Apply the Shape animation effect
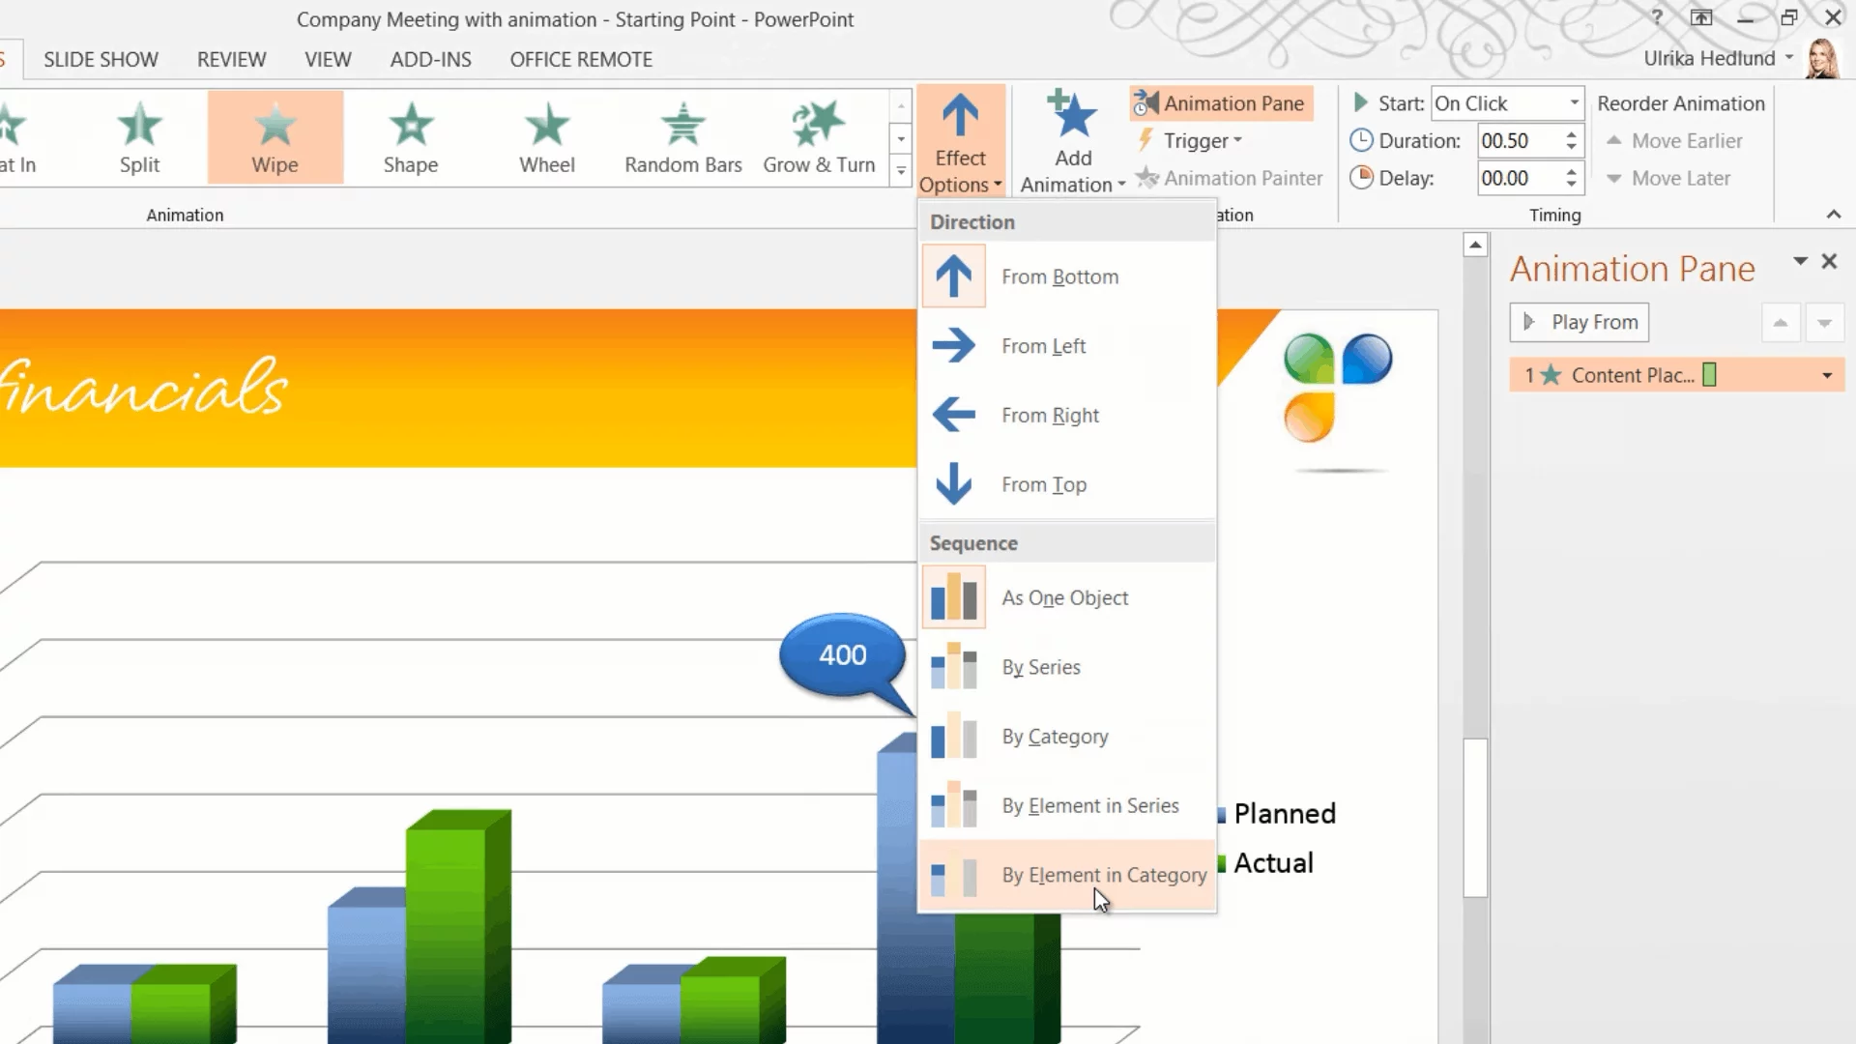The width and height of the screenshot is (1856, 1044). 410,137
